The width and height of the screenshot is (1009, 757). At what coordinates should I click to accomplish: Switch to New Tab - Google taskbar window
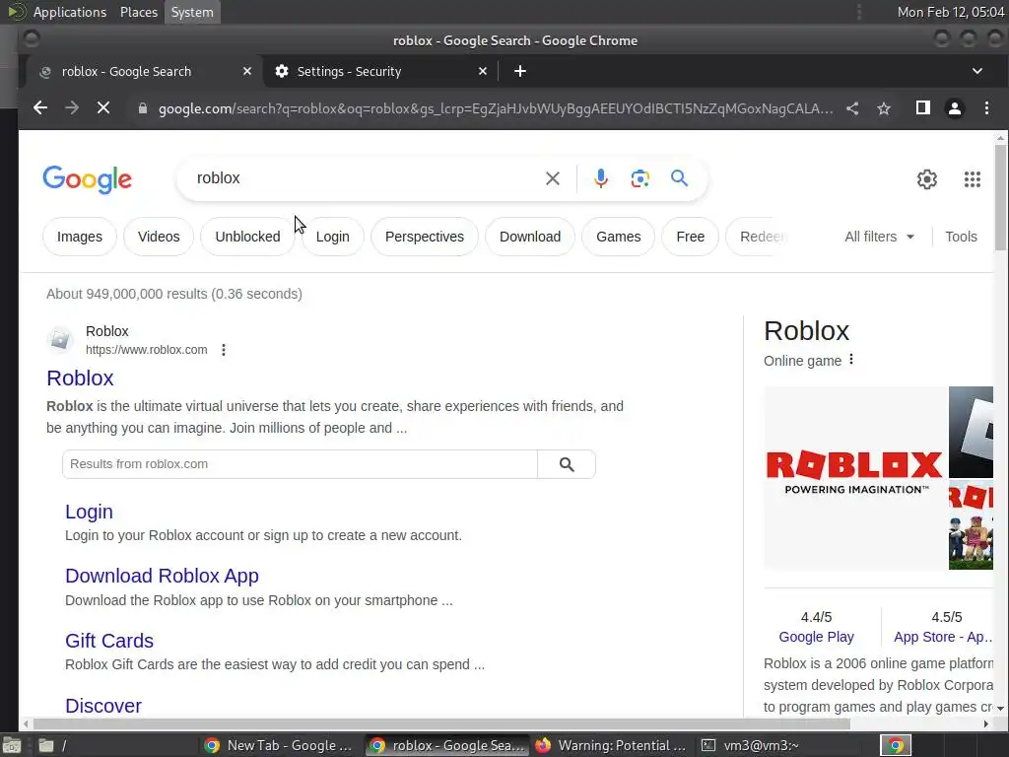279,745
